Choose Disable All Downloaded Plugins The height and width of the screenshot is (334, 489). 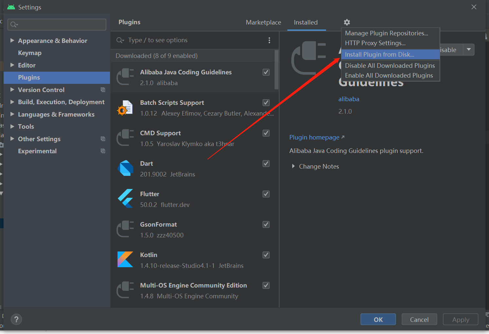[x=390, y=65]
